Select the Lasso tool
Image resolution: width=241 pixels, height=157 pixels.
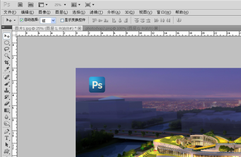7,49
